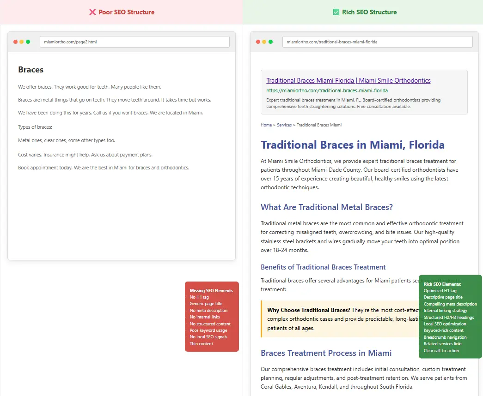Click the Poor SEO Structure heading

tap(126, 12)
